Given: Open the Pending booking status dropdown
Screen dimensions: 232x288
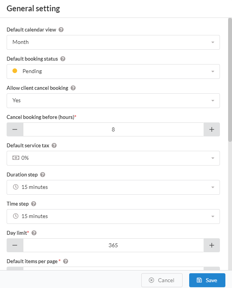Looking at the screenshot, I should [x=113, y=72].
